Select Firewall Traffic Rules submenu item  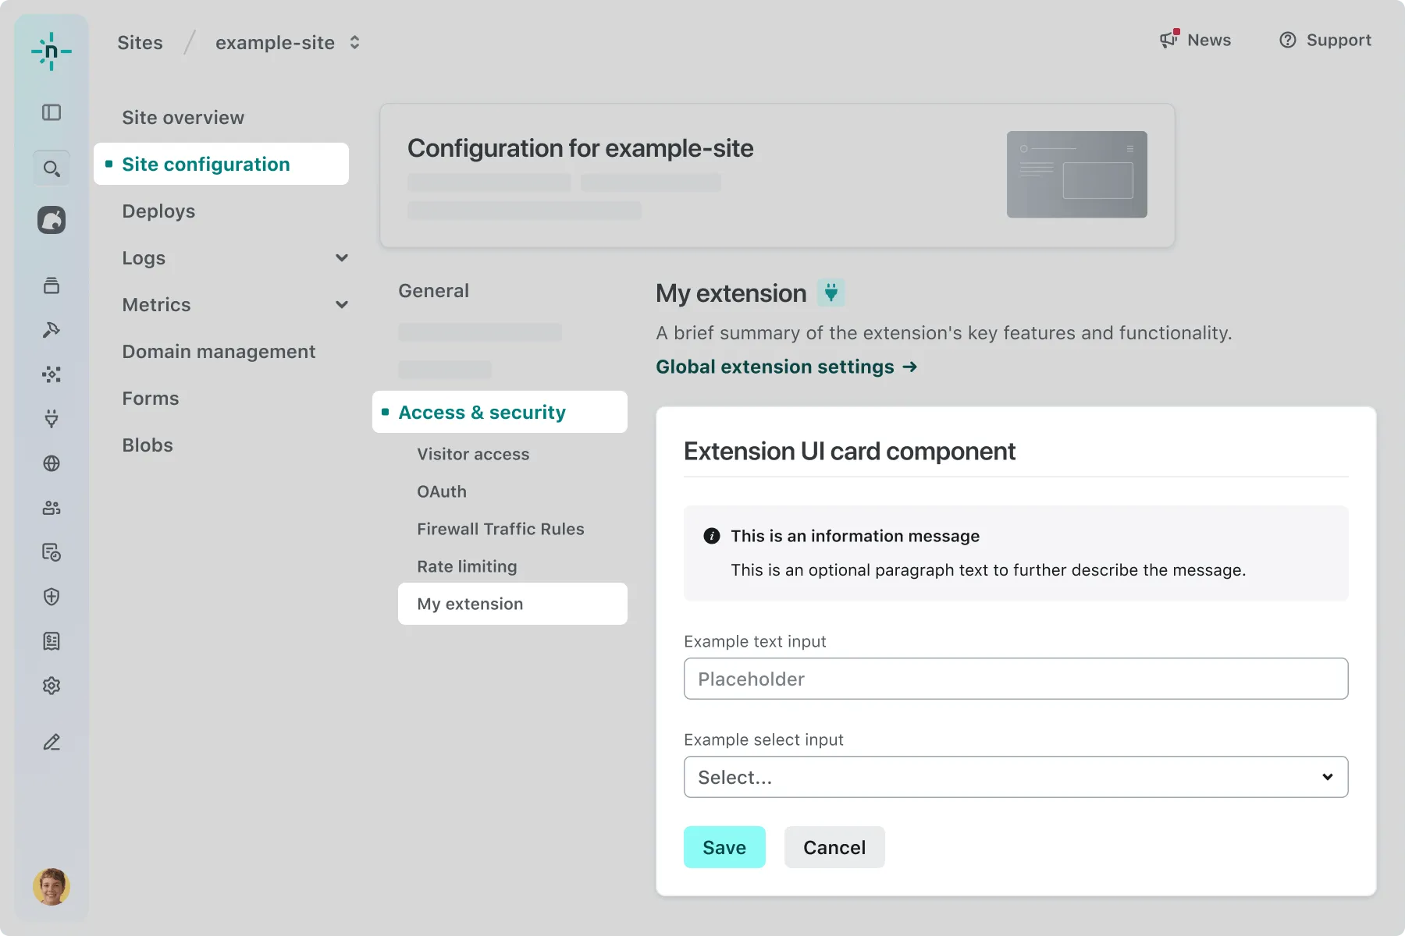coord(500,529)
